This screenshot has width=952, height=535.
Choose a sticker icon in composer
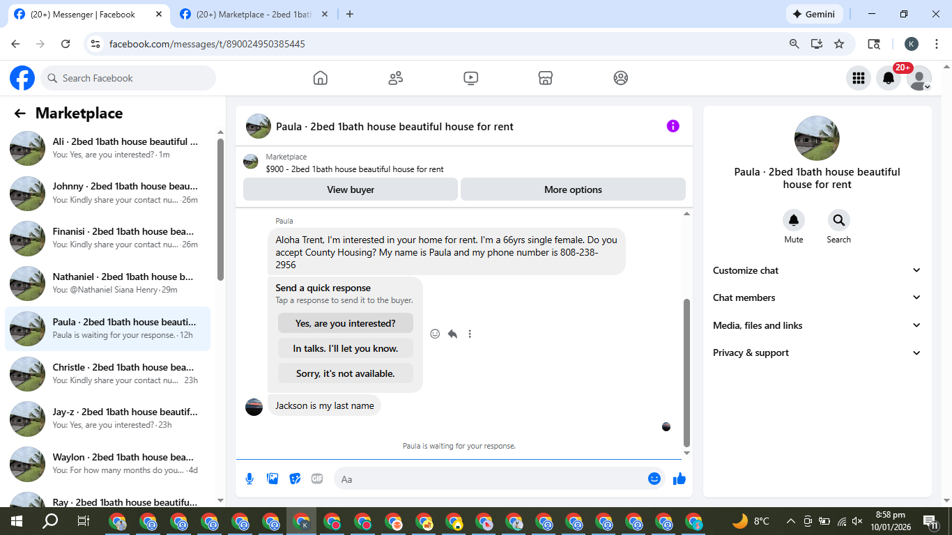click(295, 479)
